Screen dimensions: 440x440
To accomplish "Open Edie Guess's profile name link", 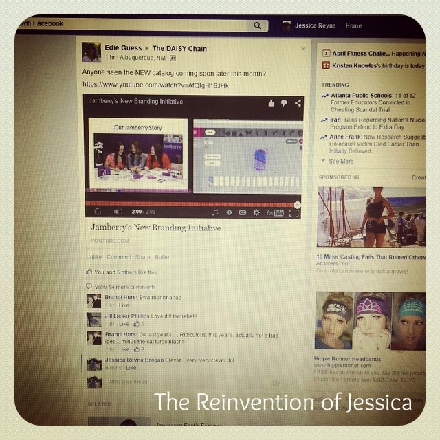I will click(x=123, y=48).
